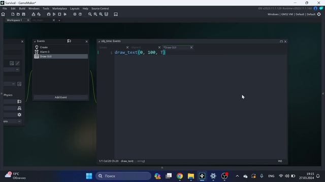The width and height of the screenshot is (325, 182).
Task: Open project folder icon in toolbar
Action: [x=18, y=14]
